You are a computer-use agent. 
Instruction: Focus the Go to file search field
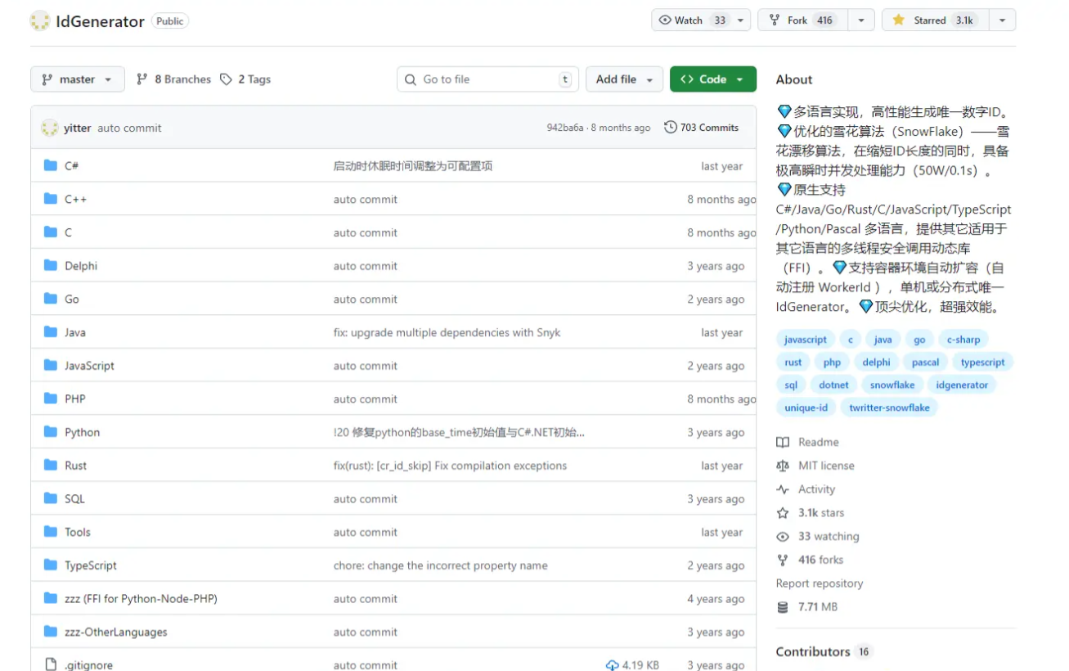[488, 79]
